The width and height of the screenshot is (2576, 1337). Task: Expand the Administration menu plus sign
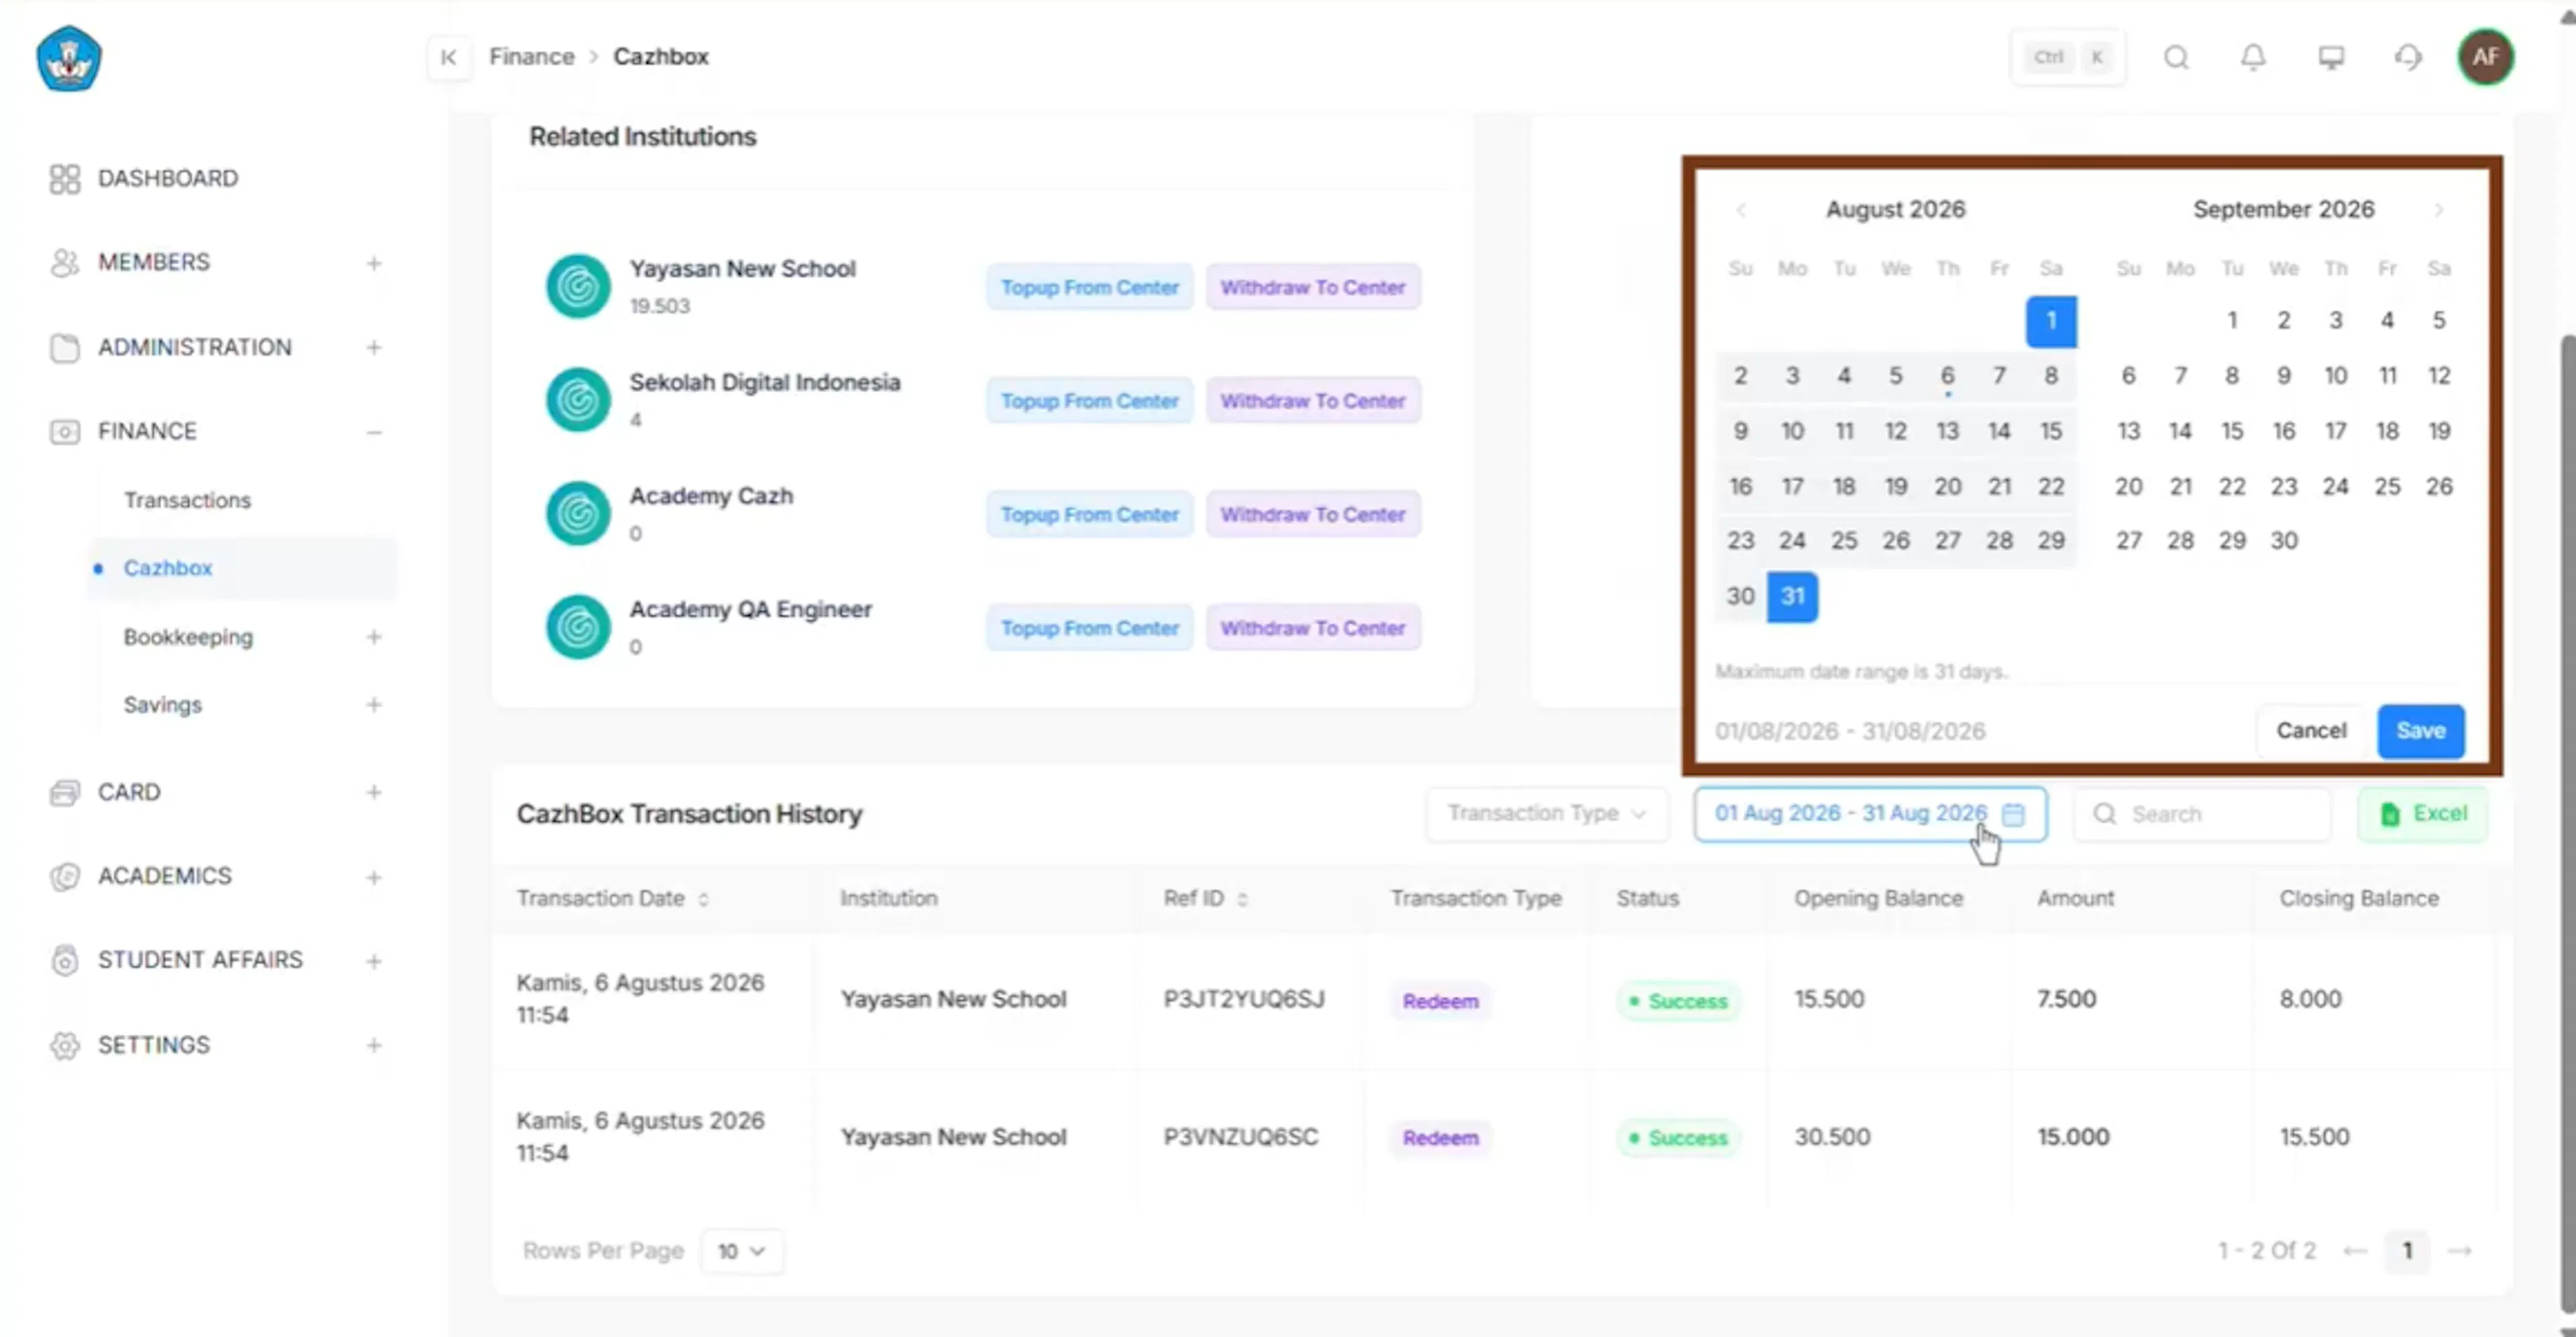pyautogui.click(x=374, y=347)
